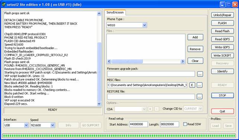Click the Files list left scroll arrow
This screenshot has width=239, height=140.
109,61
